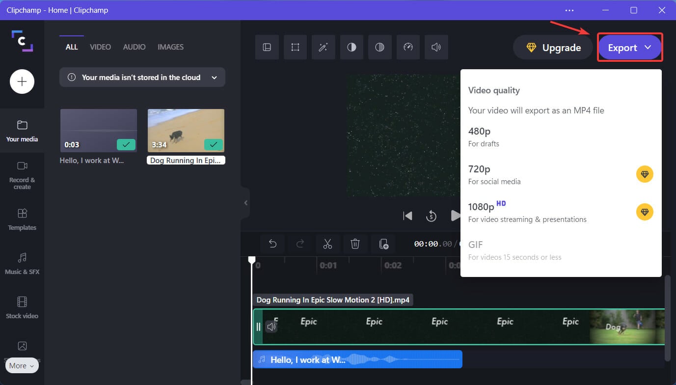Image resolution: width=676 pixels, height=385 pixels.
Task: Click the magic effects wand icon
Action: [x=323, y=47]
